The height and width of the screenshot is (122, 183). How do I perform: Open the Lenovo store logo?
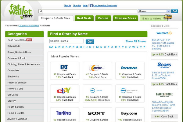coord(129,68)
